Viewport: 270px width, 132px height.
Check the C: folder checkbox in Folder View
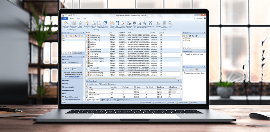(185, 38)
